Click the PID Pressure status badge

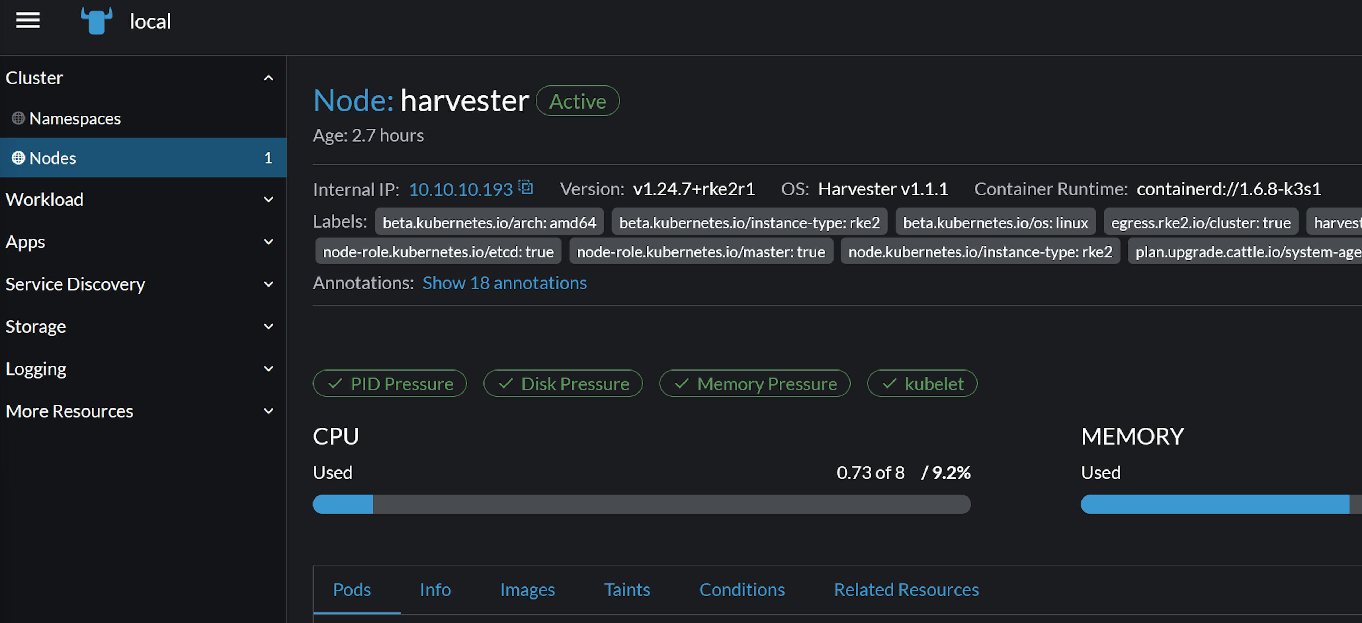pyautogui.click(x=390, y=384)
